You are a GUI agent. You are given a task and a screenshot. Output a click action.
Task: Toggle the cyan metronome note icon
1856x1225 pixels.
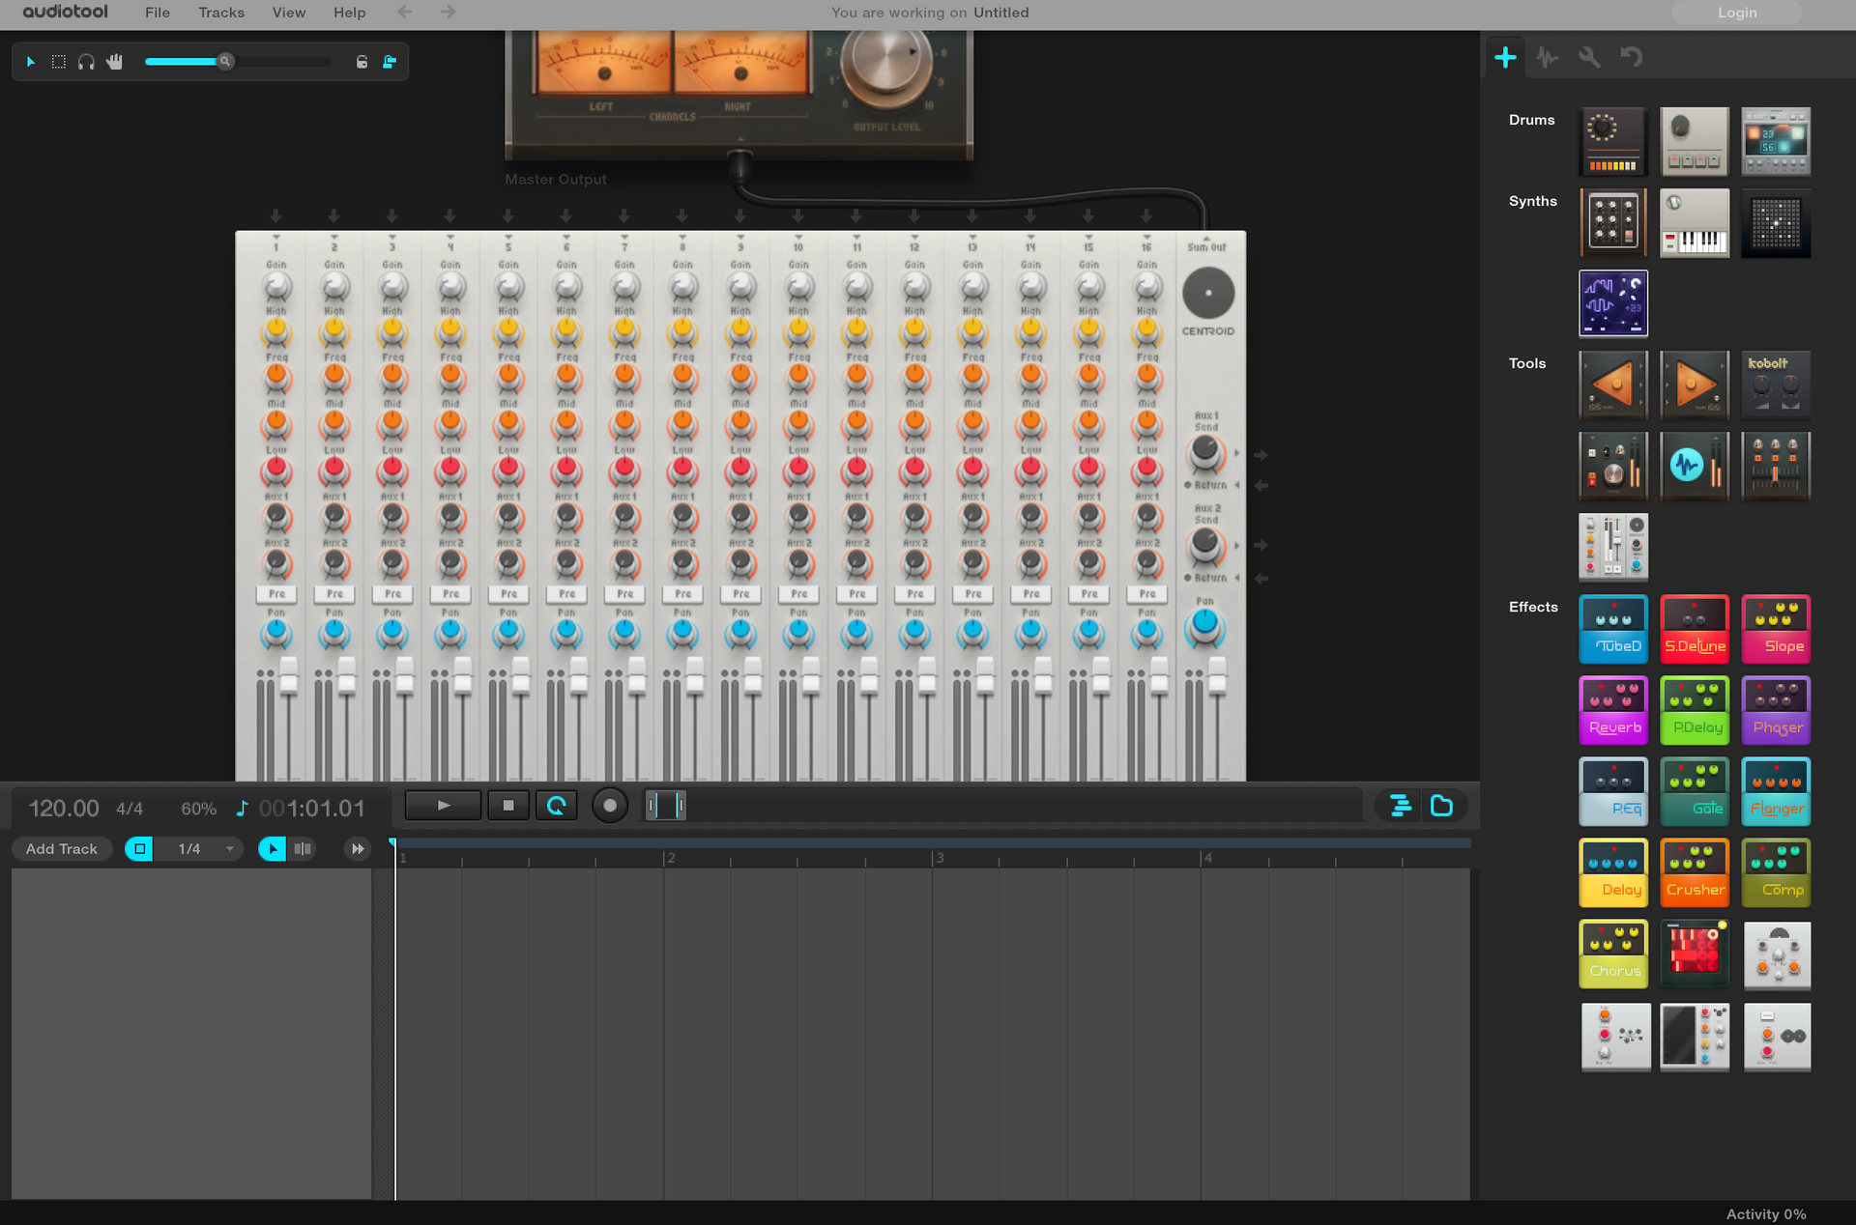tap(243, 808)
